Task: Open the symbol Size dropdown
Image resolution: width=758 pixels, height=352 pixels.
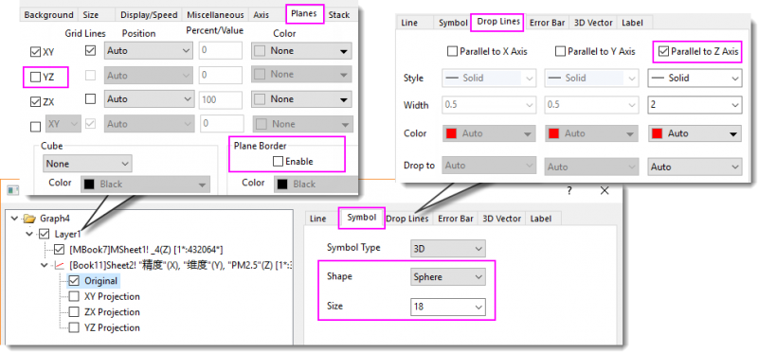Action: click(x=447, y=307)
